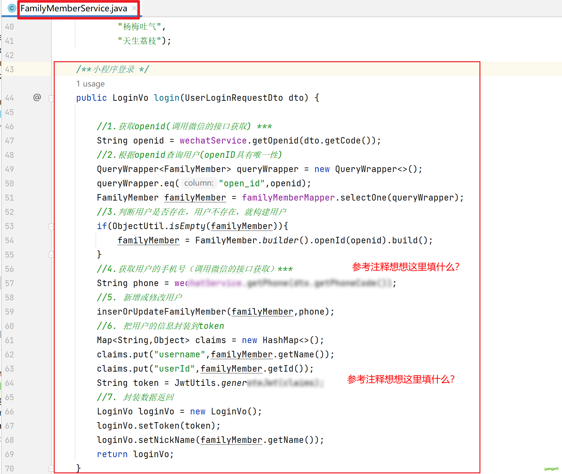
Task: Click 'HashMap' at line 61
Action: (281, 340)
